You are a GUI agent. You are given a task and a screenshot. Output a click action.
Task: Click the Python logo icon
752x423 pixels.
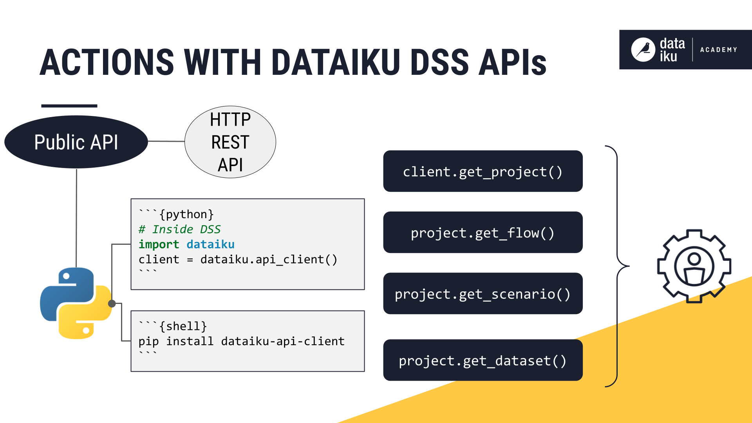coord(76,303)
